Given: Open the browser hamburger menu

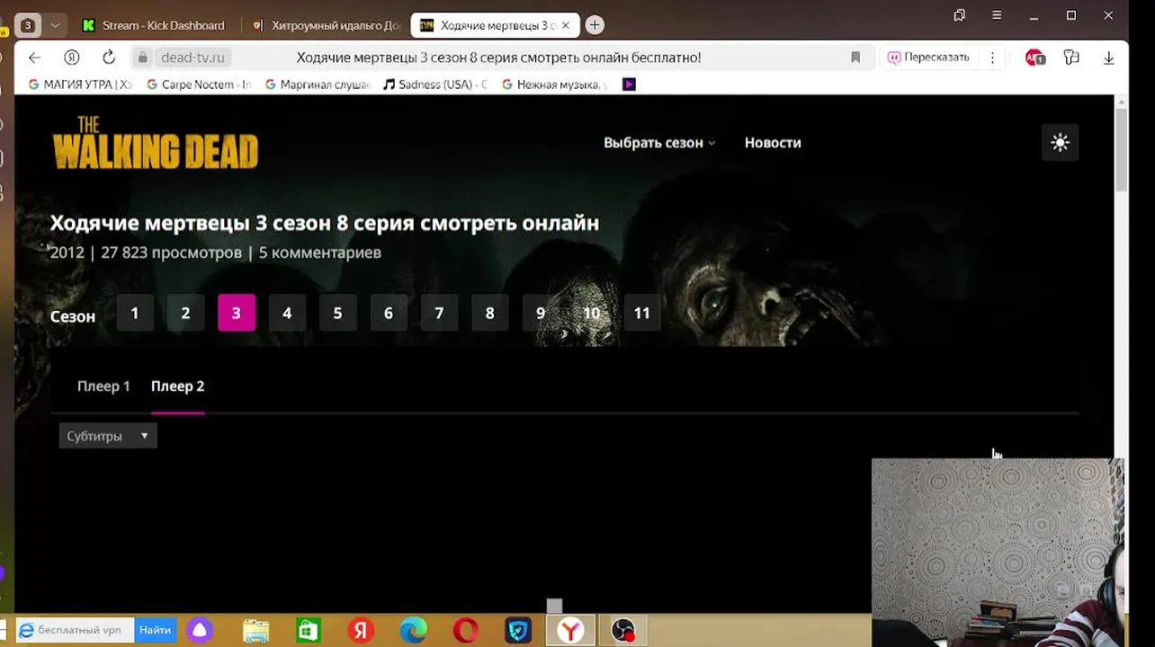Looking at the screenshot, I should pyautogui.click(x=997, y=15).
